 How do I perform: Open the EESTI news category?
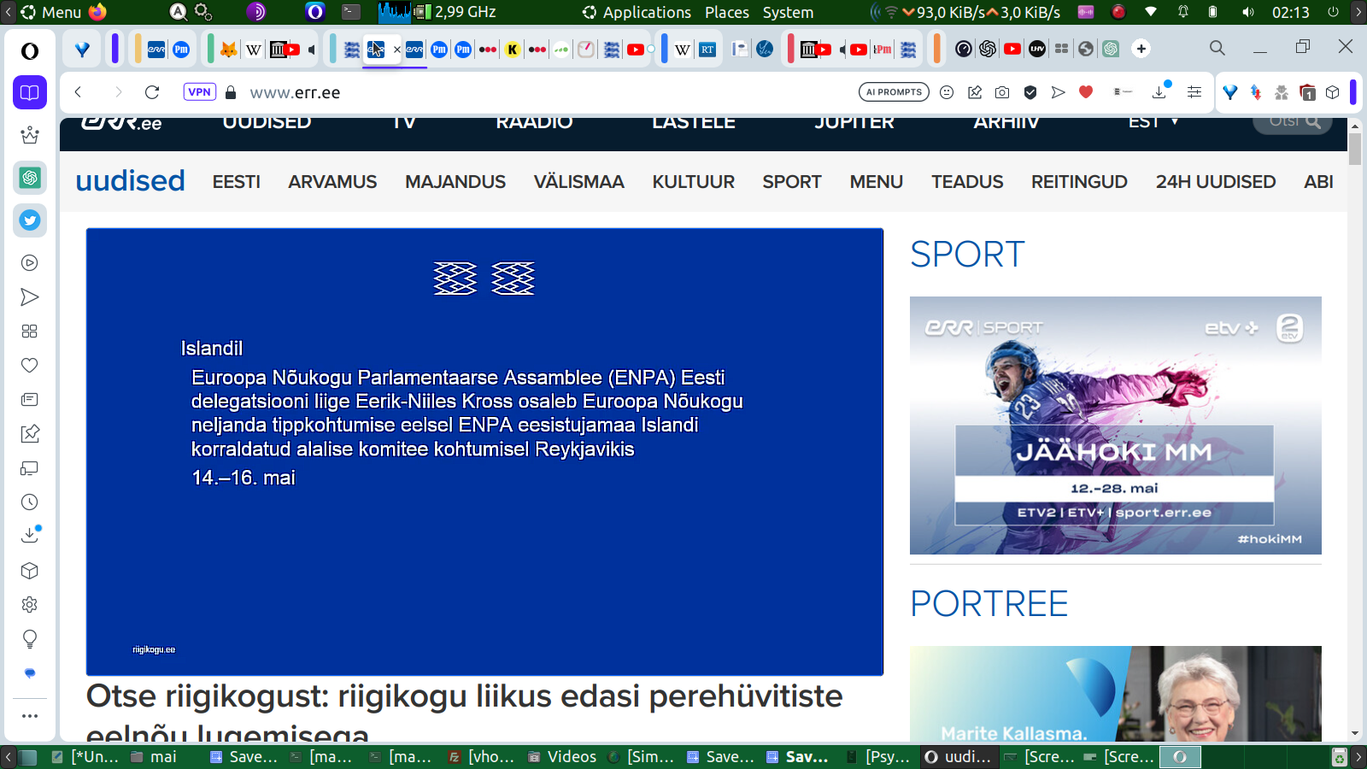tap(236, 182)
